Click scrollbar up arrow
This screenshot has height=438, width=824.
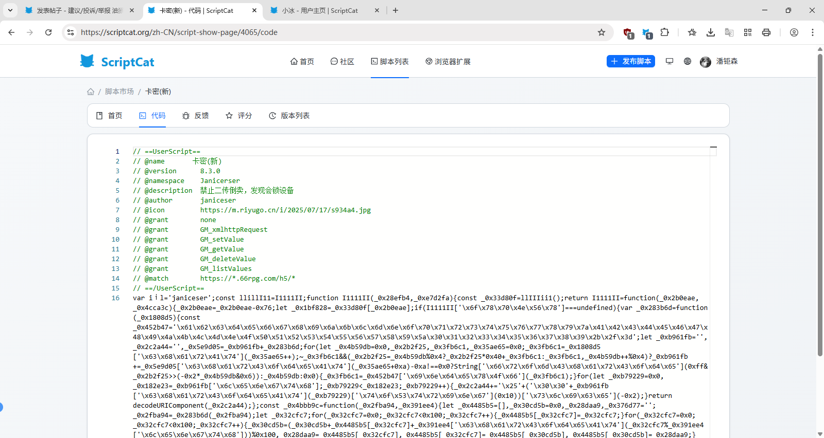point(820,49)
